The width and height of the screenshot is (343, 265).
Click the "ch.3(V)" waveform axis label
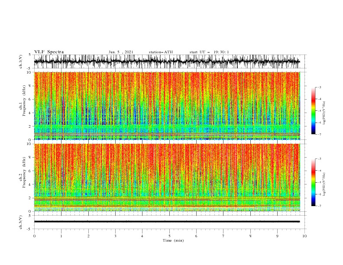coord(21,222)
